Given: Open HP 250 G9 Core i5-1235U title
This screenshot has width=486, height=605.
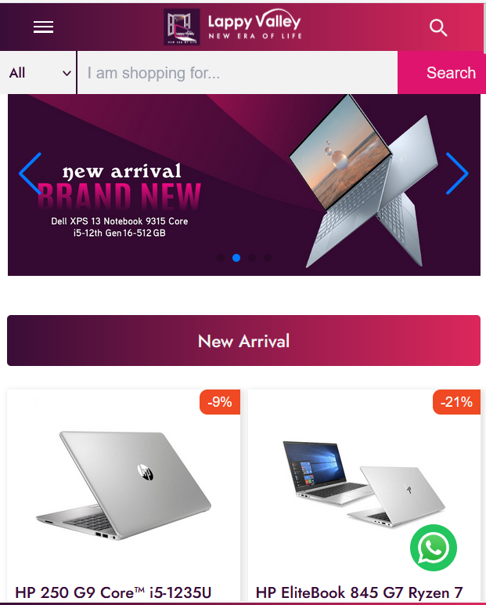Looking at the screenshot, I should (113, 592).
